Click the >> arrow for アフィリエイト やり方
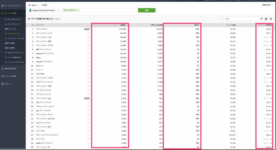The height and width of the screenshot is (150, 276). pyautogui.click(x=88, y=45)
